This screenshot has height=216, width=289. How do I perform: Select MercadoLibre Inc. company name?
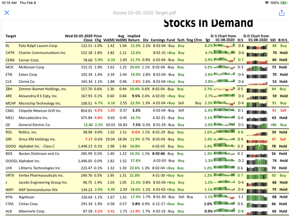pos(33,118)
